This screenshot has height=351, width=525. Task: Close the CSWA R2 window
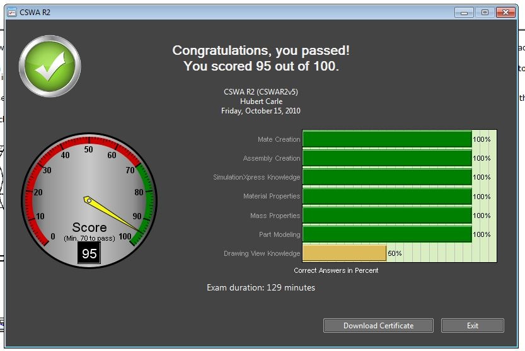[x=505, y=13]
